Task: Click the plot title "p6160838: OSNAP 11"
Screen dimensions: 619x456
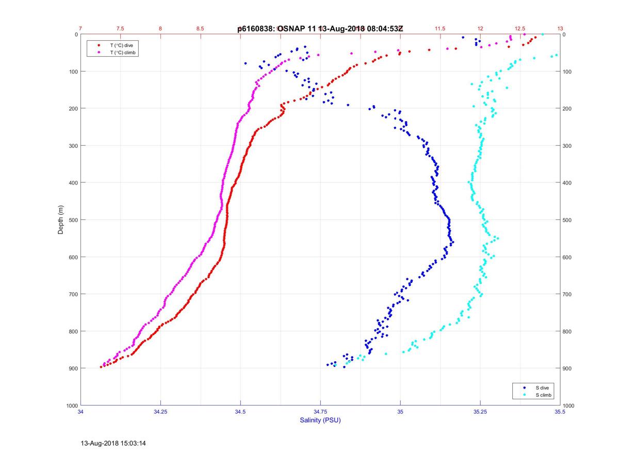Action: (x=276, y=29)
